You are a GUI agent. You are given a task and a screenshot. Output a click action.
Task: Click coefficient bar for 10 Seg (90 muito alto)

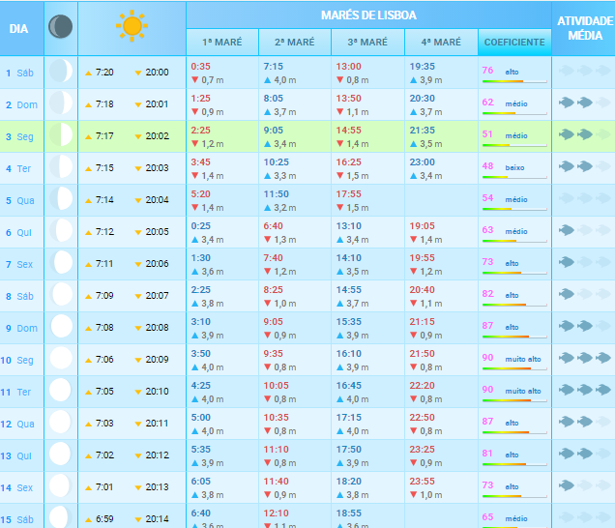click(x=514, y=368)
